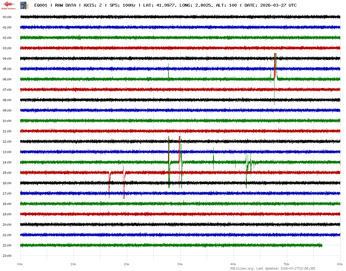Select the EQ001 station ID in header
This screenshot has width=346, height=271.
pyautogui.click(x=41, y=5)
